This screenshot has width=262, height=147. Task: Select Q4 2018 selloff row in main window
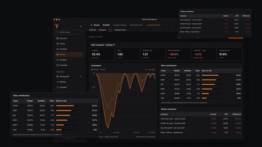point(201,128)
